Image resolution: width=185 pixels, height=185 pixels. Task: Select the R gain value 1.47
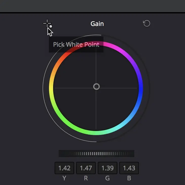point(86,168)
